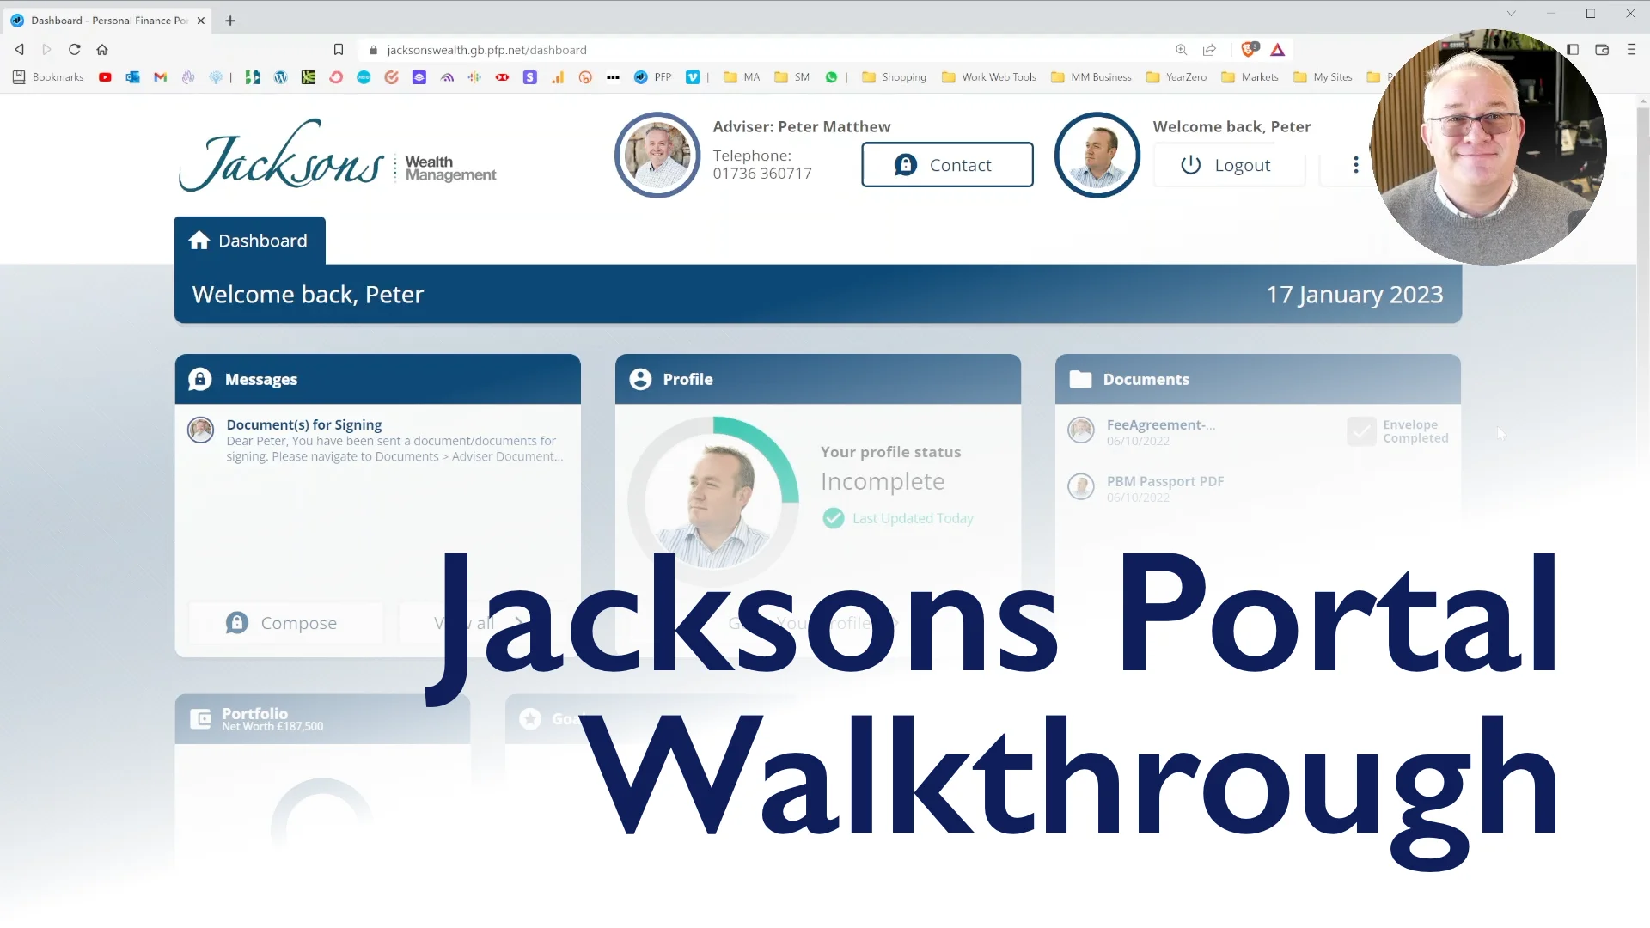1650x928 pixels.
Task: Open the Gmail bookmark icon
Action: click(x=160, y=77)
